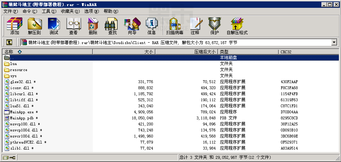The image size is (341, 162).
Task: Click size value 4,909,056 of MainApp.exe
Action: point(144,112)
